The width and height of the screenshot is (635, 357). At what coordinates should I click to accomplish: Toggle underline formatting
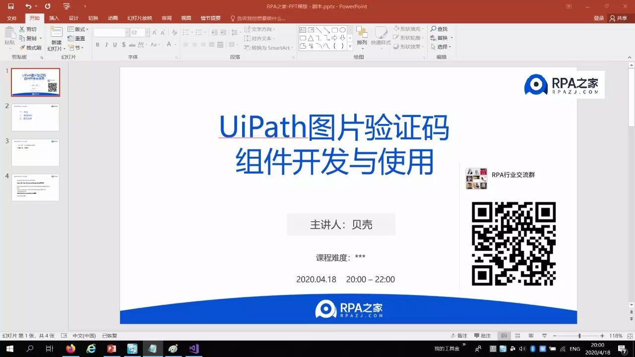115,45
